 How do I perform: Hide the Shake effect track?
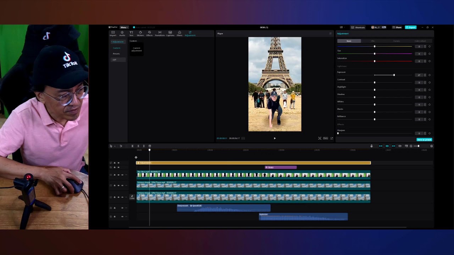(118, 167)
